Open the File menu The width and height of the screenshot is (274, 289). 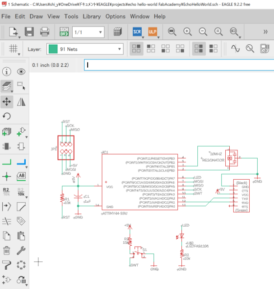[6, 16]
